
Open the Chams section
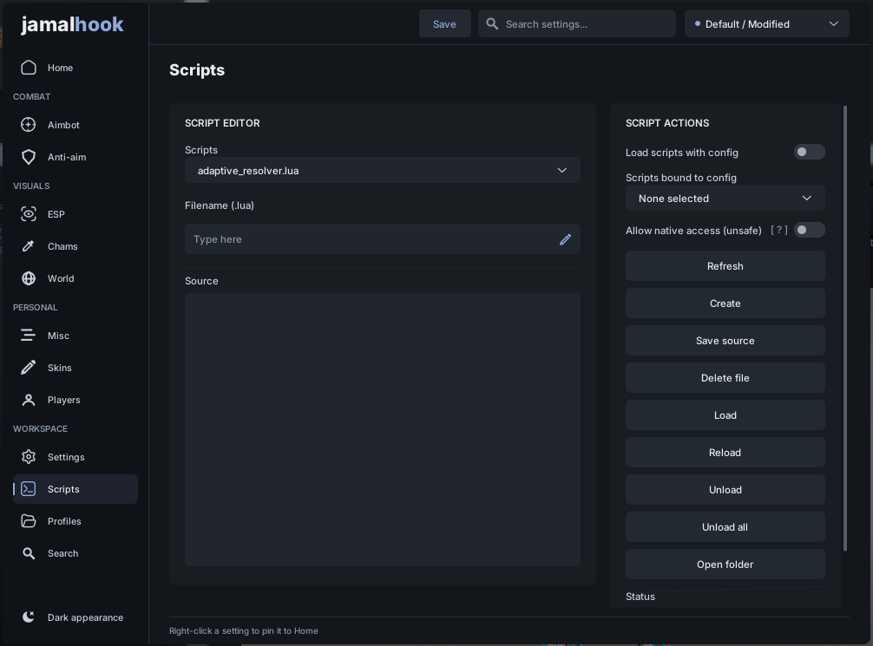point(75,246)
